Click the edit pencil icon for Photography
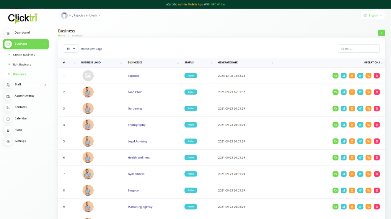Viewport: 391px width, 219px height. [x=360, y=125]
